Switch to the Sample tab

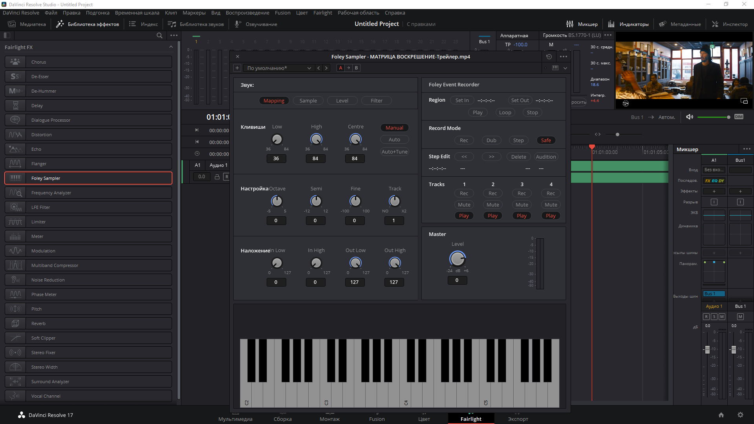click(x=308, y=101)
